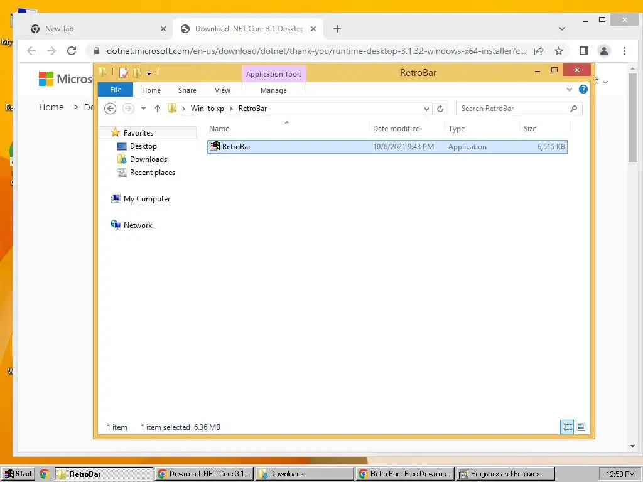Toggle Chrome side panel icon
Viewport: 643px width, 482px height.
point(583,51)
